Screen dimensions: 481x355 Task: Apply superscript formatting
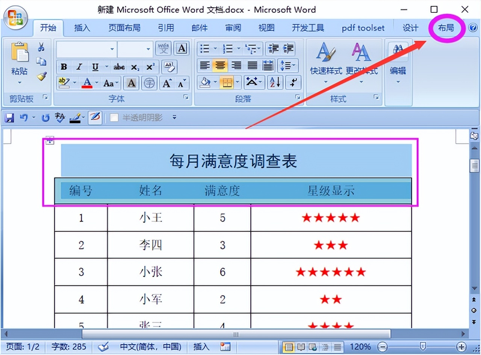(150, 67)
